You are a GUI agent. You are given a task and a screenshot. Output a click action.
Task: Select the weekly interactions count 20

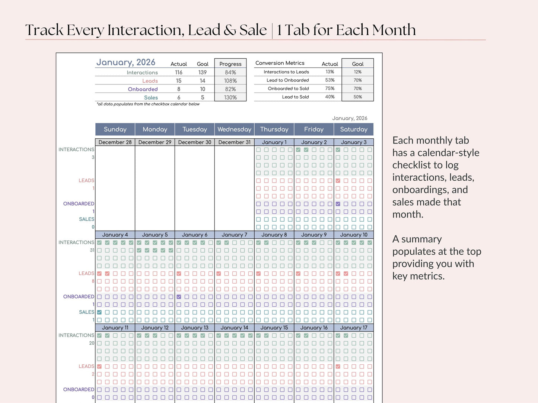tap(92, 343)
